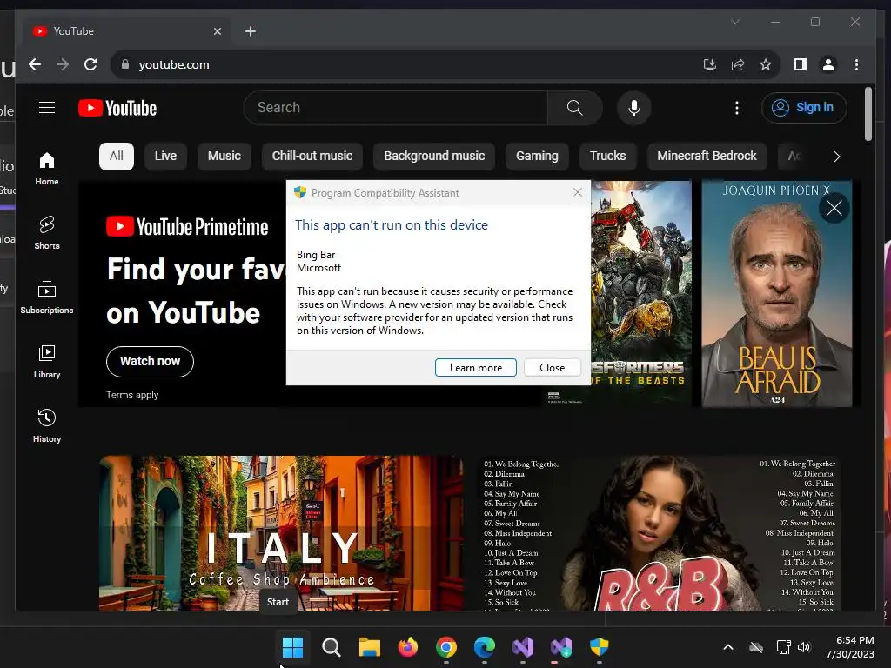Open File Explorer from the taskbar

[369, 646]
